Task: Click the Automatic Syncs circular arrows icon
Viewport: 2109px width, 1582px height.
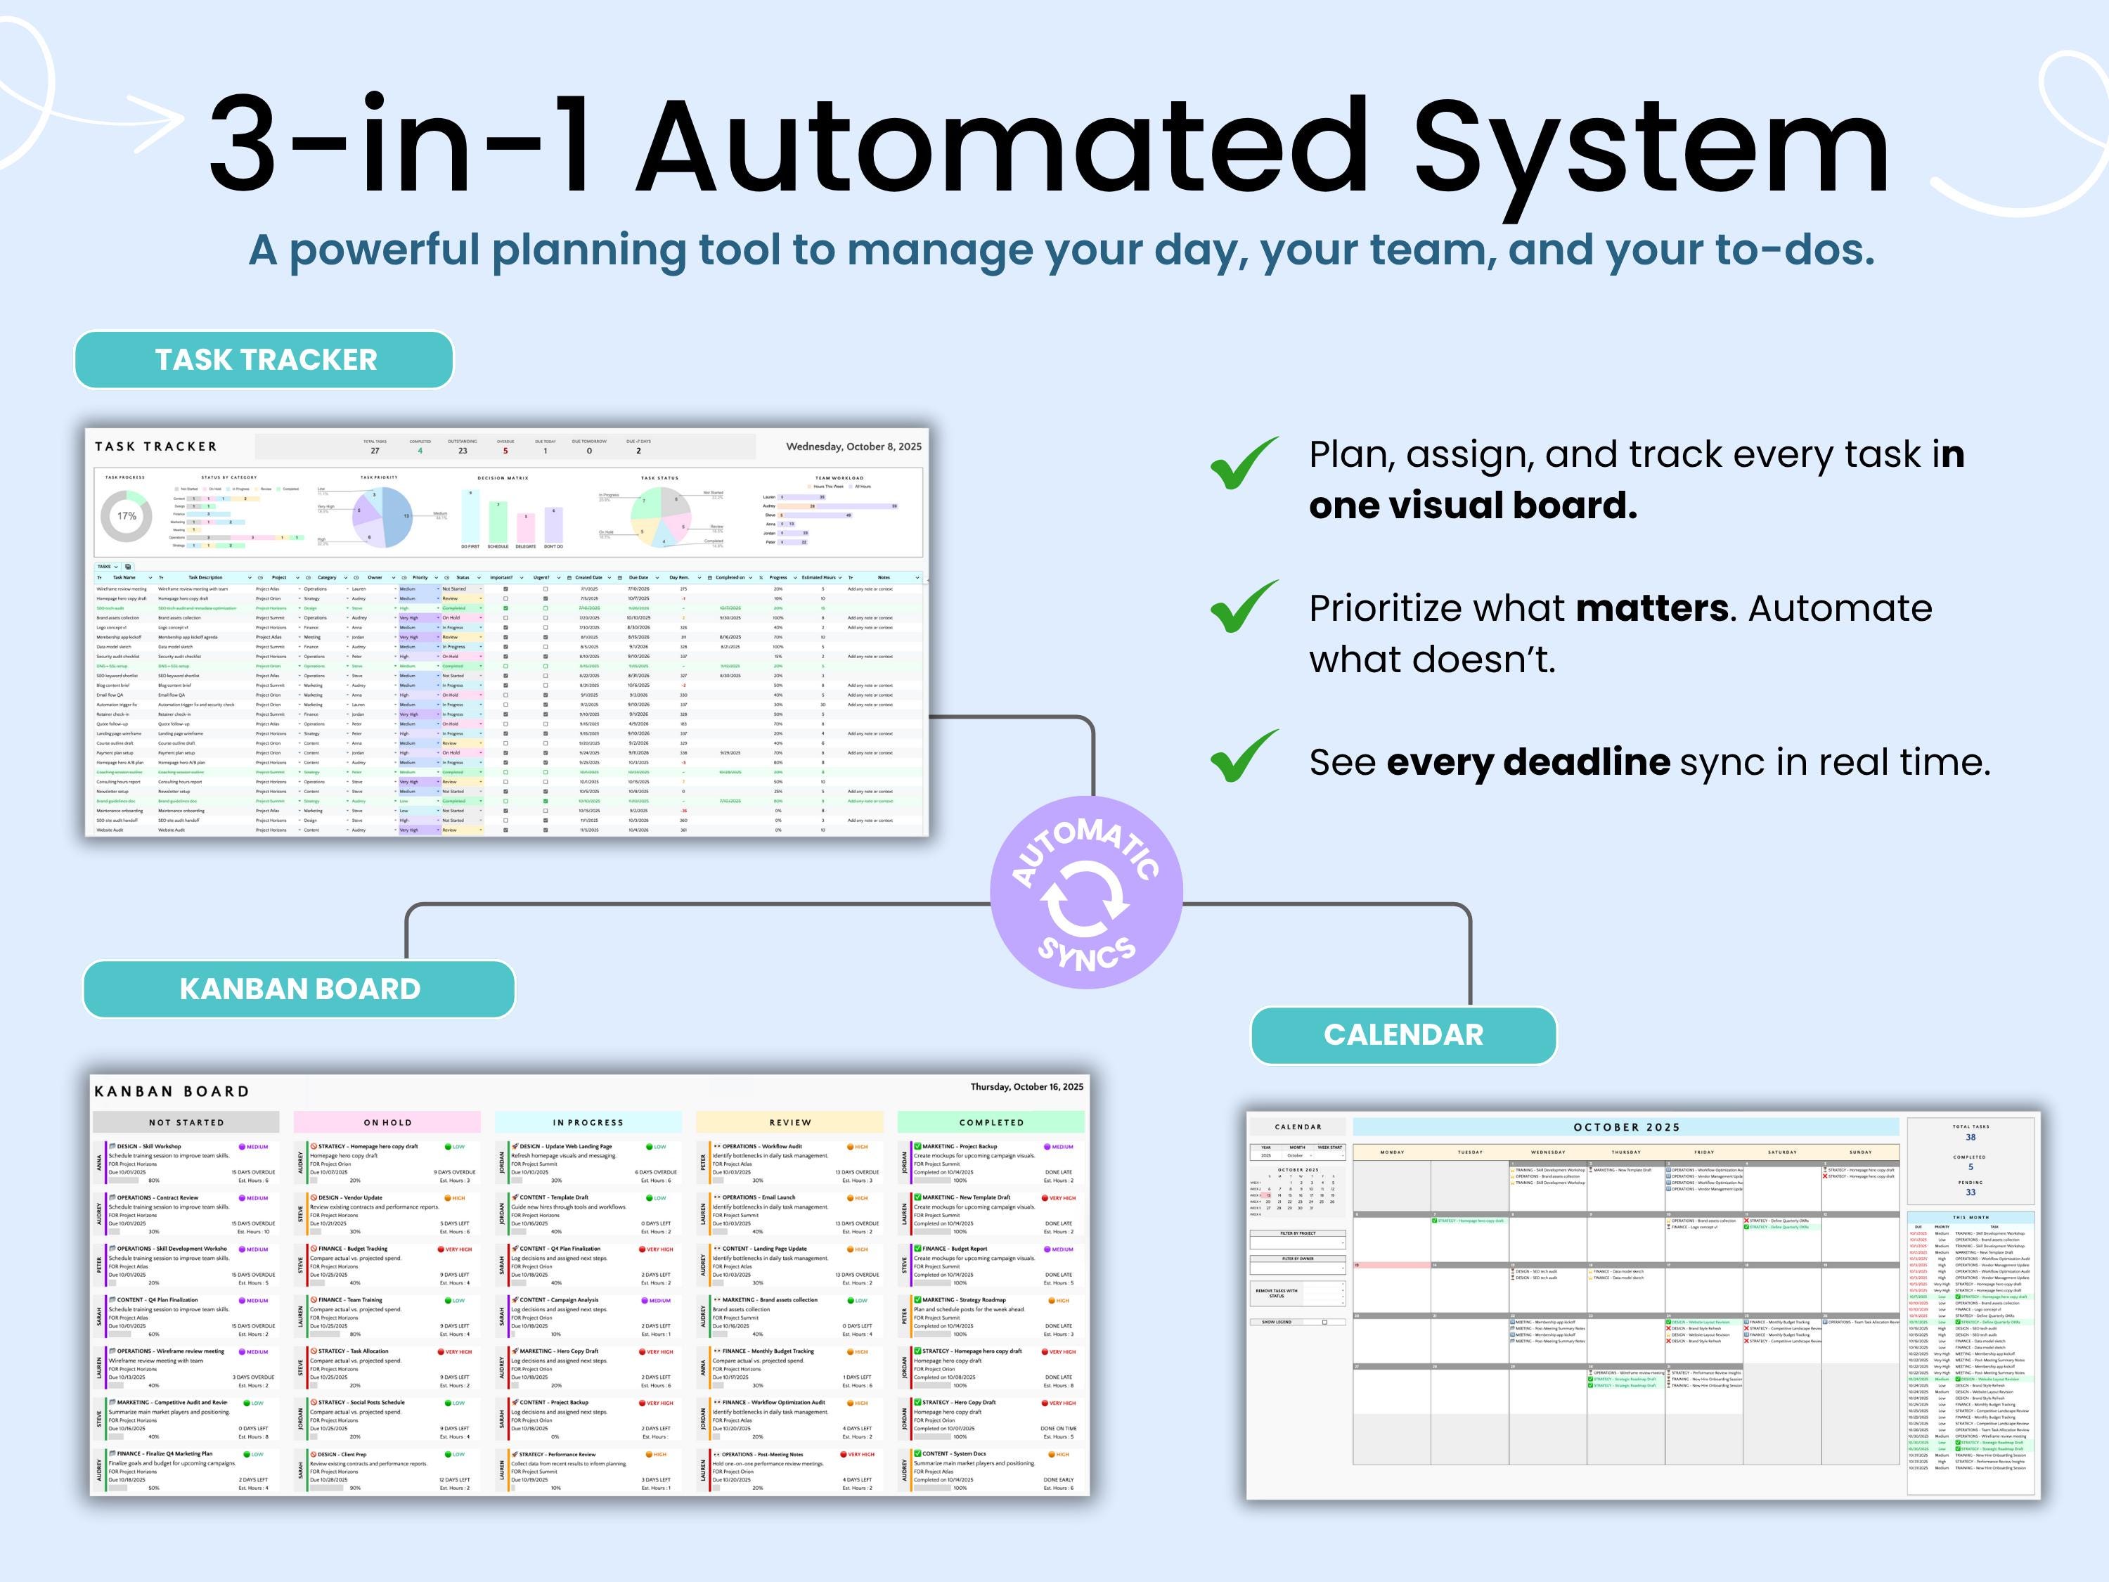Action: [1085, 900]
